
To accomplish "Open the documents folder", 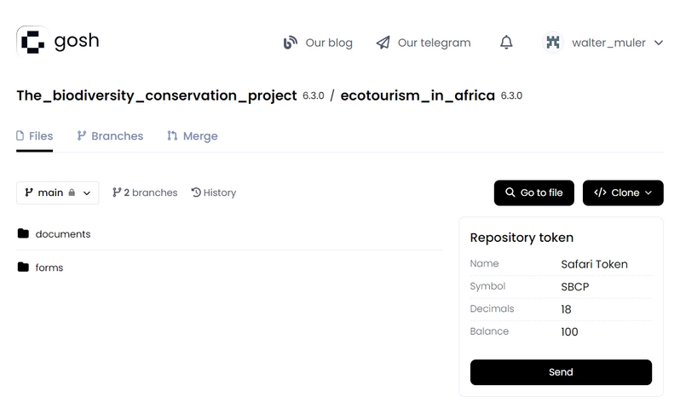I will [x=62, y=233].
